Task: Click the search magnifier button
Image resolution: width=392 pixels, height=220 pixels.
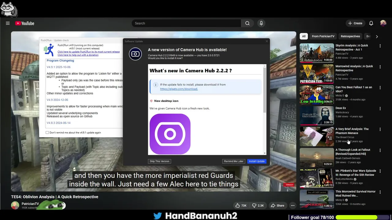Action: coord(247,23)
